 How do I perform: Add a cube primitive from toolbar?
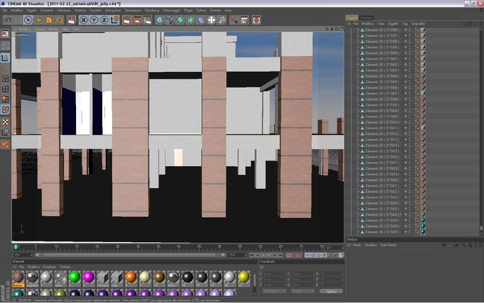[x=160, y=20]
